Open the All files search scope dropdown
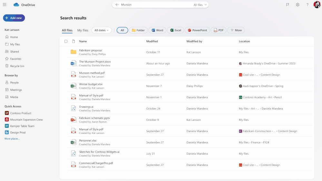This screenshot has width=322, height=181. coord(200,5)
